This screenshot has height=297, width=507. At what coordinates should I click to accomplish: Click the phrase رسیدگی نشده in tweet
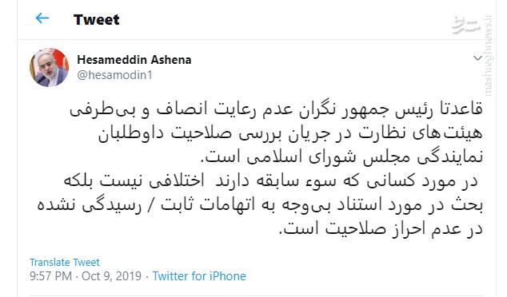pyautogui.click(x=89, y=204)
